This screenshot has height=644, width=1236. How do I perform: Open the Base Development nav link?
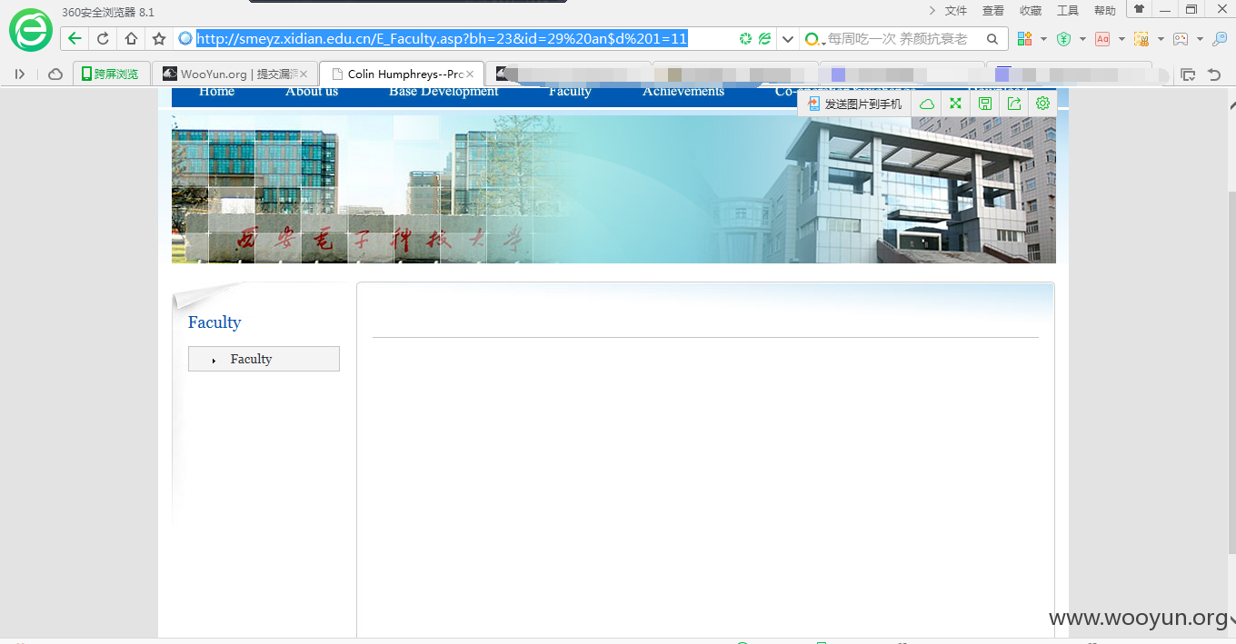tap(444, 92)
